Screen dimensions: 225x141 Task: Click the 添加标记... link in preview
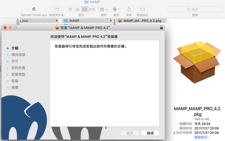[x=202, y=137]
